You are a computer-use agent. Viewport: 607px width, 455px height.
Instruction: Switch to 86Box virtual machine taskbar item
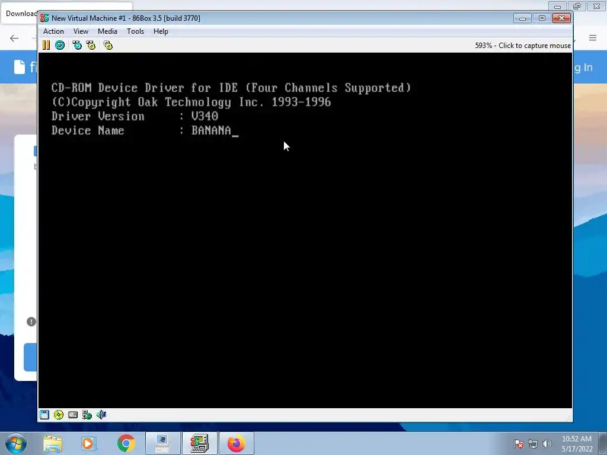(x=199, y=443)
